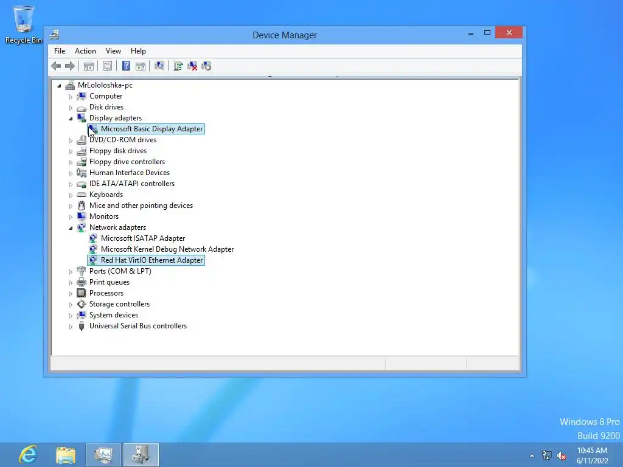Select the Floppy drive controllers label

(127, 162)
